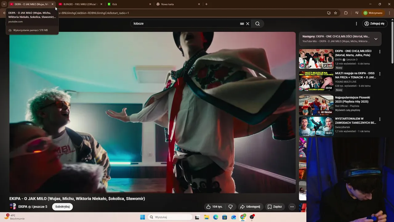
Task: Open Microsoft Store from the taskbar
Action: click(225, 217)
